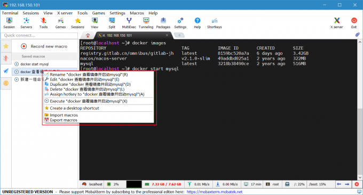Choose Delete macro from context menu
This screenshot has width=363, height=195.
tap(99, 89)
